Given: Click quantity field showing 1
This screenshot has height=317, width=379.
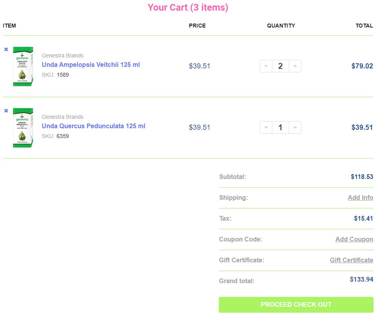Looking at the screenshot, I should (280, 127).
